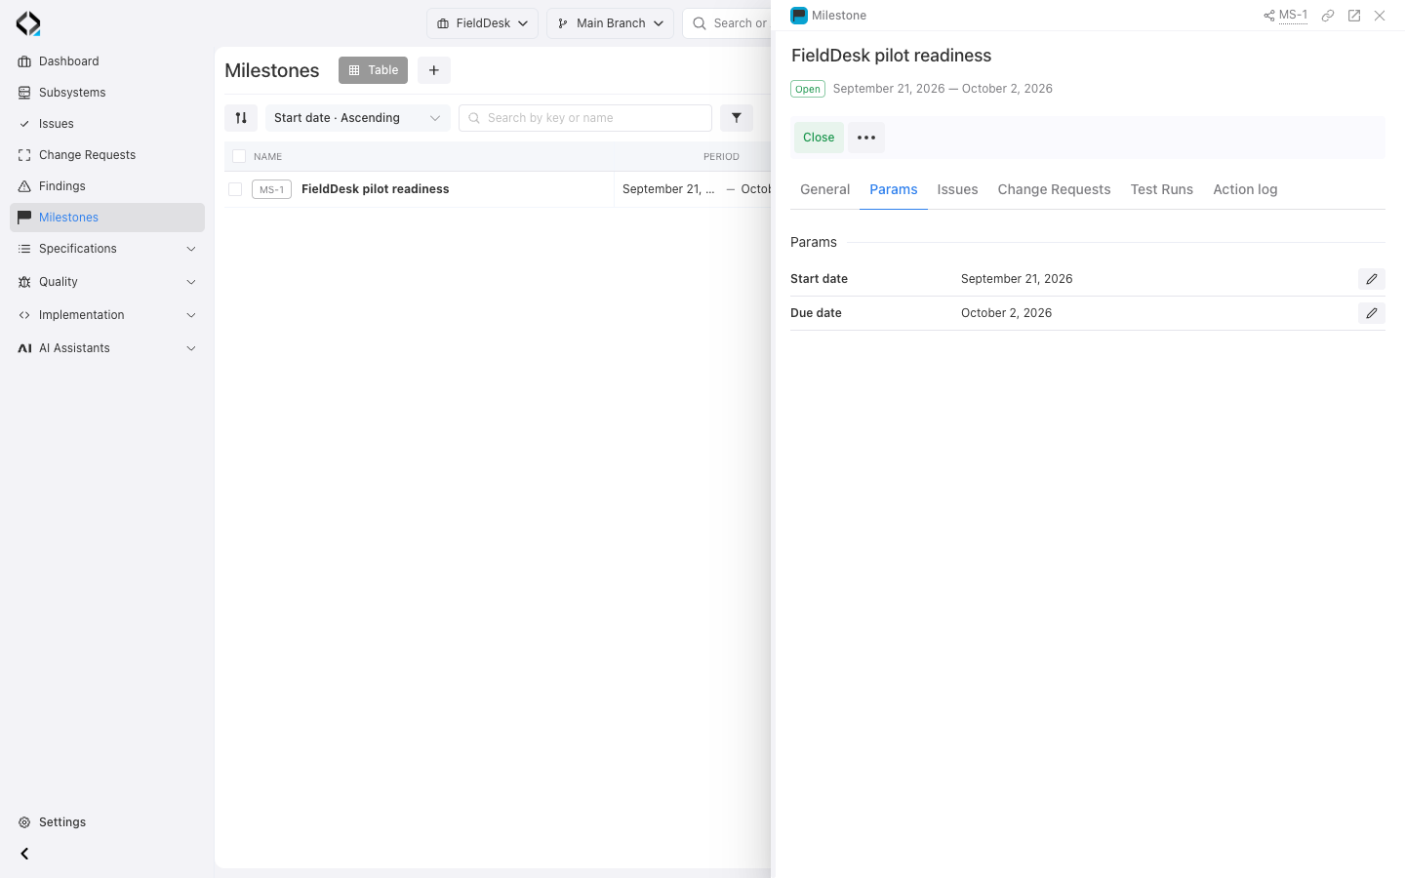This screenshot has height=878, width=1405.
Task: Close the milestone detail panel
Action: pyautogui.click(x=1380, y=16)
